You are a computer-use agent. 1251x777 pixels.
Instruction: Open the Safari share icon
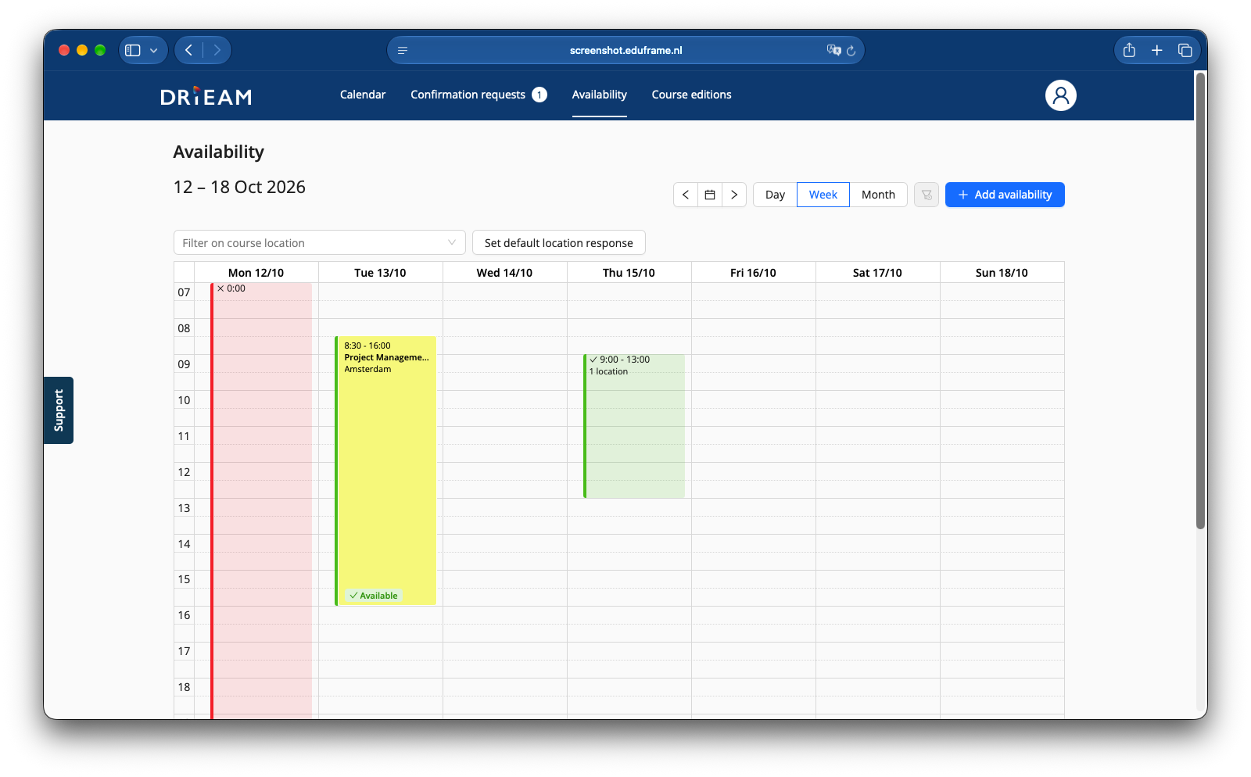tap(1129, 50)
